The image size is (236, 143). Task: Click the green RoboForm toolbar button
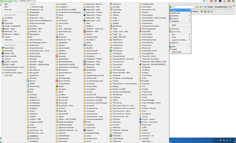point(171,7)
